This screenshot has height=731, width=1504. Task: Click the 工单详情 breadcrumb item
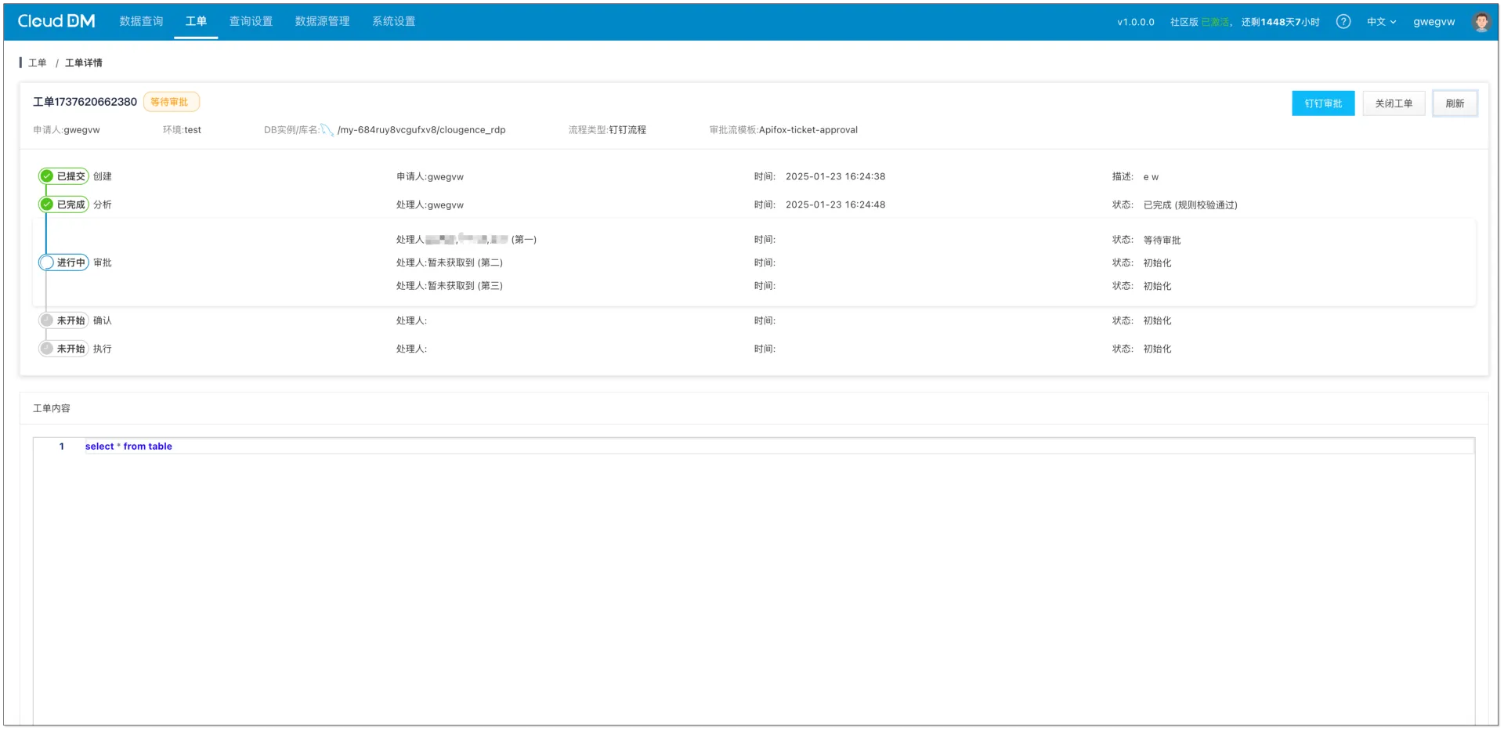tap(83, 63)
